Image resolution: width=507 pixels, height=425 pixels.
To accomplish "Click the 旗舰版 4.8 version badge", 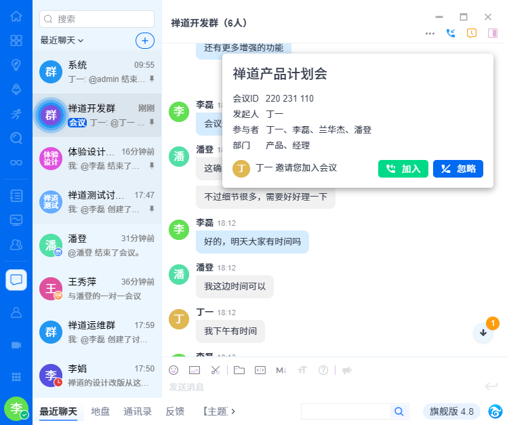I will [451, 411].
